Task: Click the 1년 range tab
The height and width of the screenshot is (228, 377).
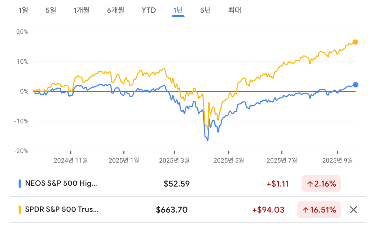Action: (178, 10)
